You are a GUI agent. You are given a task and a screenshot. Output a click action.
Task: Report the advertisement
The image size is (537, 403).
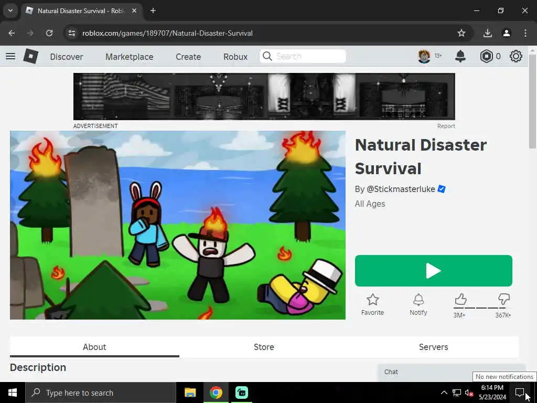pyautogui.click(x=446, y=126)
